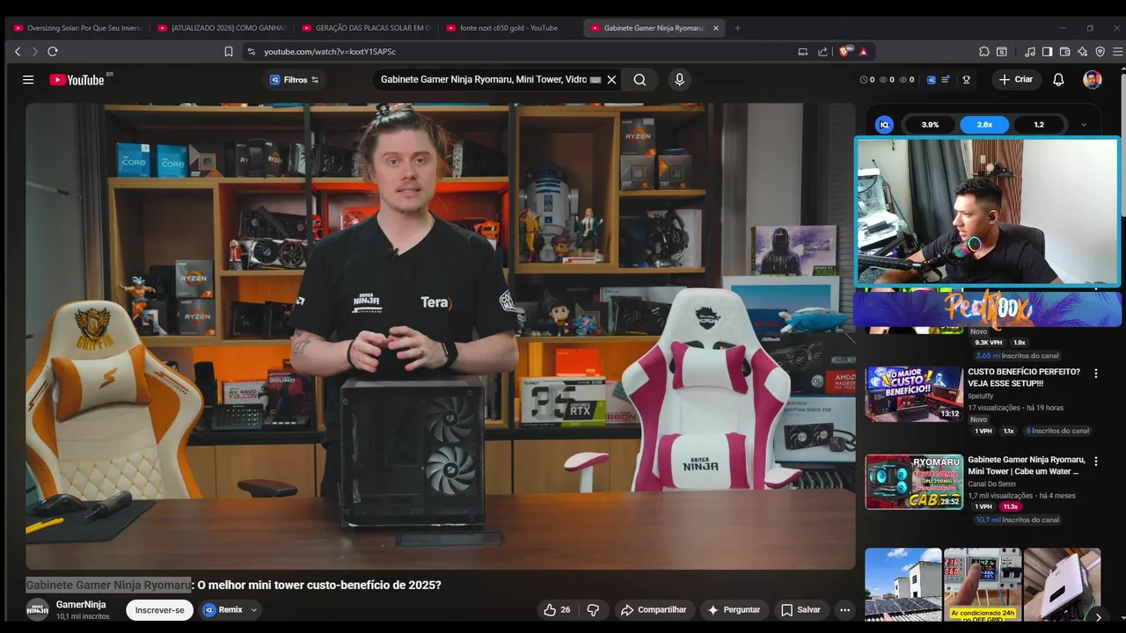Click the blue vidIQ icon in header

pyautogui.click(x=932, y=80)
